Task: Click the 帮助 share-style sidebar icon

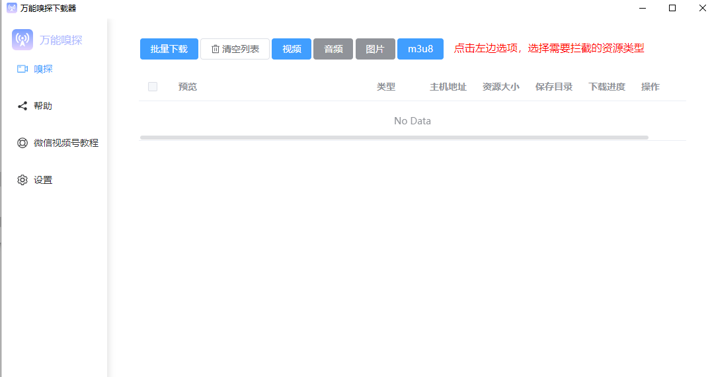Action: [x=22, y=106]
